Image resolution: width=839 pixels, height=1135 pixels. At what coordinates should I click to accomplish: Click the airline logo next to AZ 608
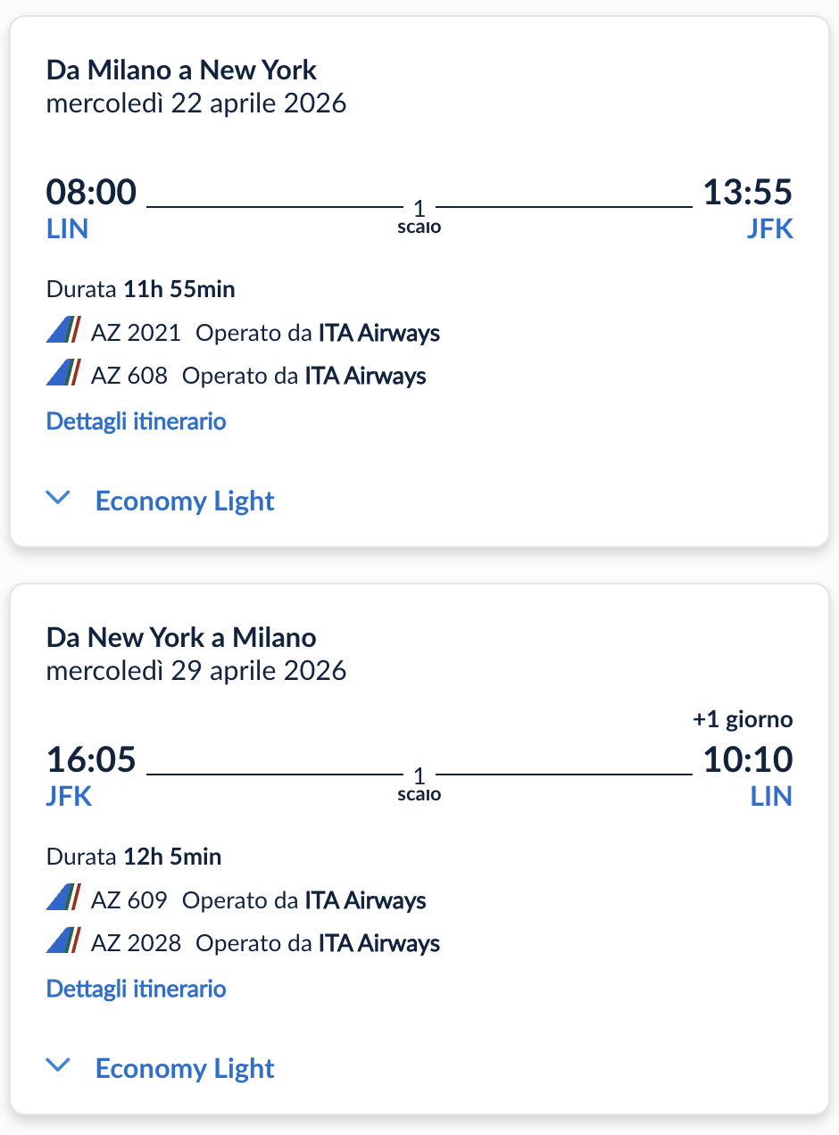[x=63, y=375]
